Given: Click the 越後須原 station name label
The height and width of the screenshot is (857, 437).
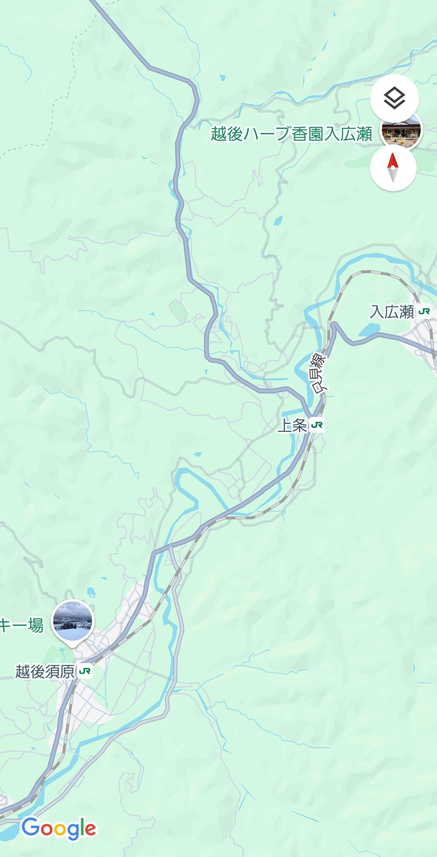Looking at the screenshot, I should (x=45, y=671).
